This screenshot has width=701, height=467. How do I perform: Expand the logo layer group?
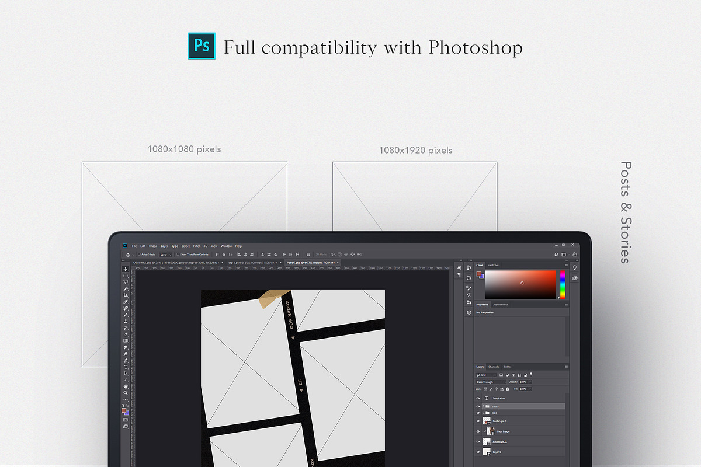point(484,413)
